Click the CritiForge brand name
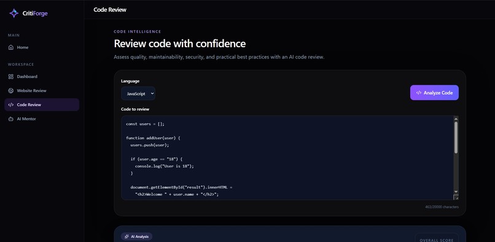Screen dimensions: 495x242 (35, 14)
